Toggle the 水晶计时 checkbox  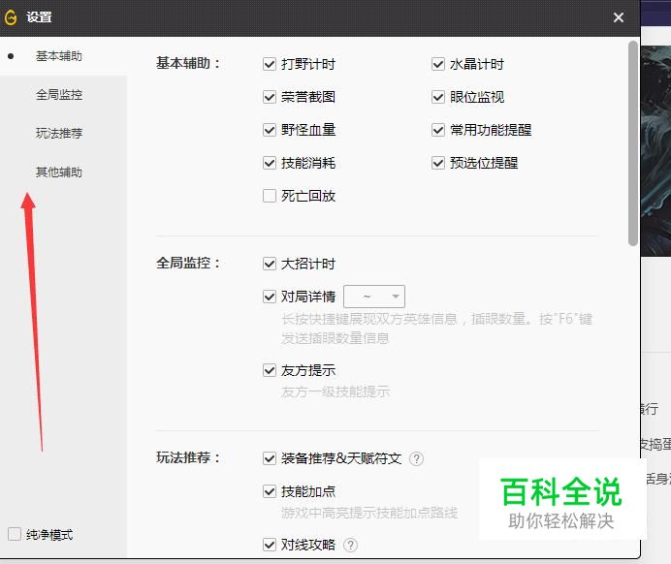click(x=437, y=64)
